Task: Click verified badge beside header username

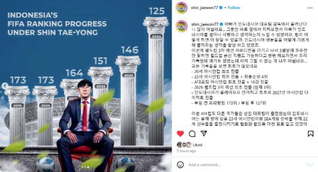Action: pos(221,8)
